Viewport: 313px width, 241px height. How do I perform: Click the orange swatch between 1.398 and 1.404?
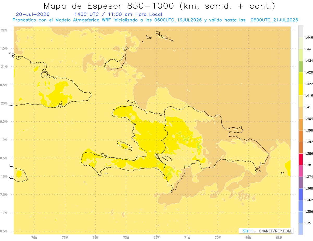pyautogui.click(x=301, y=124)
